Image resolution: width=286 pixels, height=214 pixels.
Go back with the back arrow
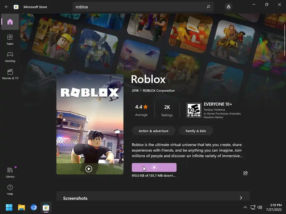coord(7,7)
